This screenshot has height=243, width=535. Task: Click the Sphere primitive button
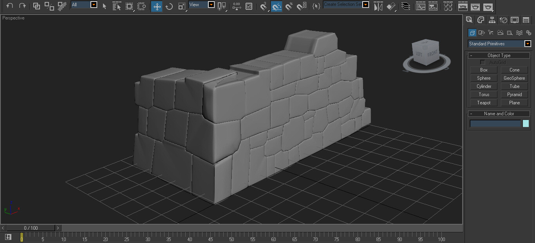click(x=484, y=78)
